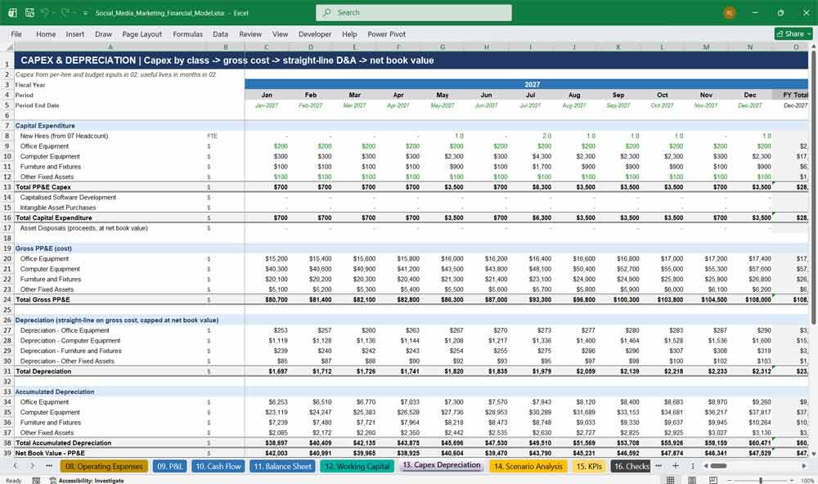This screenshot has height=484, width=818.
Task: Click the Total Gross PP&E Dec value $108,000
Action: [759, 299]
